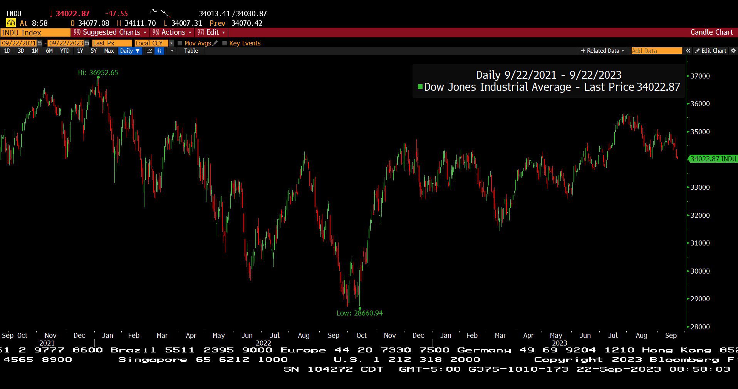Enable the Mov Avgs checkbox
The width and height of the screenshot is (738, 389).
[180, 43]
